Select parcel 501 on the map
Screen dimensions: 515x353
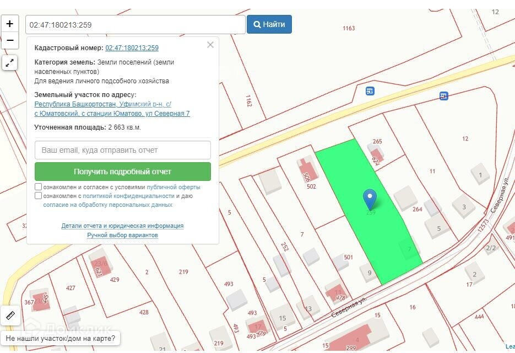[x=348, y=257]
